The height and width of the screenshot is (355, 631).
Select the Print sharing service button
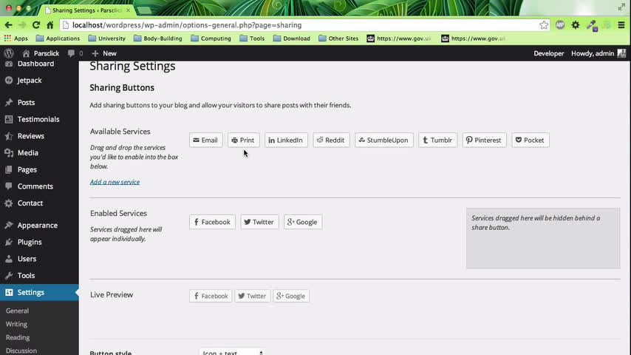pos(244,141)
